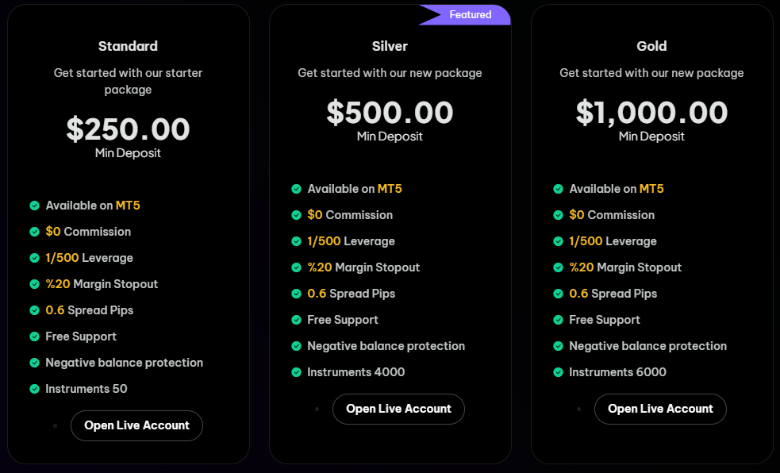Click the $1,000.00 Gold minimum deposit price
This screenshot has width=780, height=473.
(x=651, y=113)
